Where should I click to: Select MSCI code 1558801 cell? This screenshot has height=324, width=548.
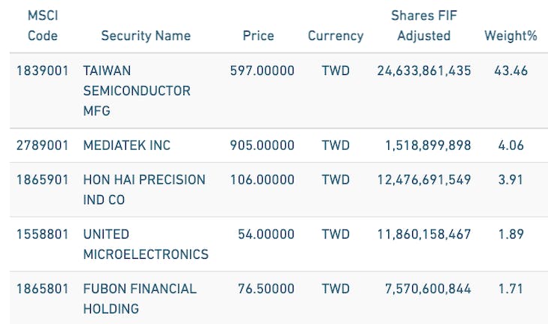point(42,234)
